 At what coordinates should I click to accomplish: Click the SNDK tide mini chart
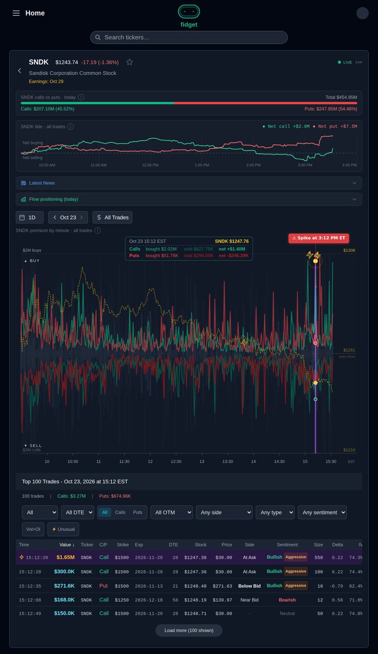(x=189, y=148)
